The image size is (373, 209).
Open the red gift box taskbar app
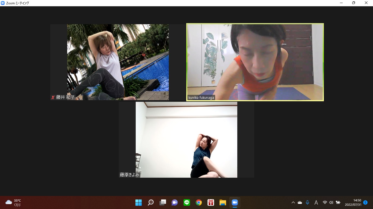point(211,202)
